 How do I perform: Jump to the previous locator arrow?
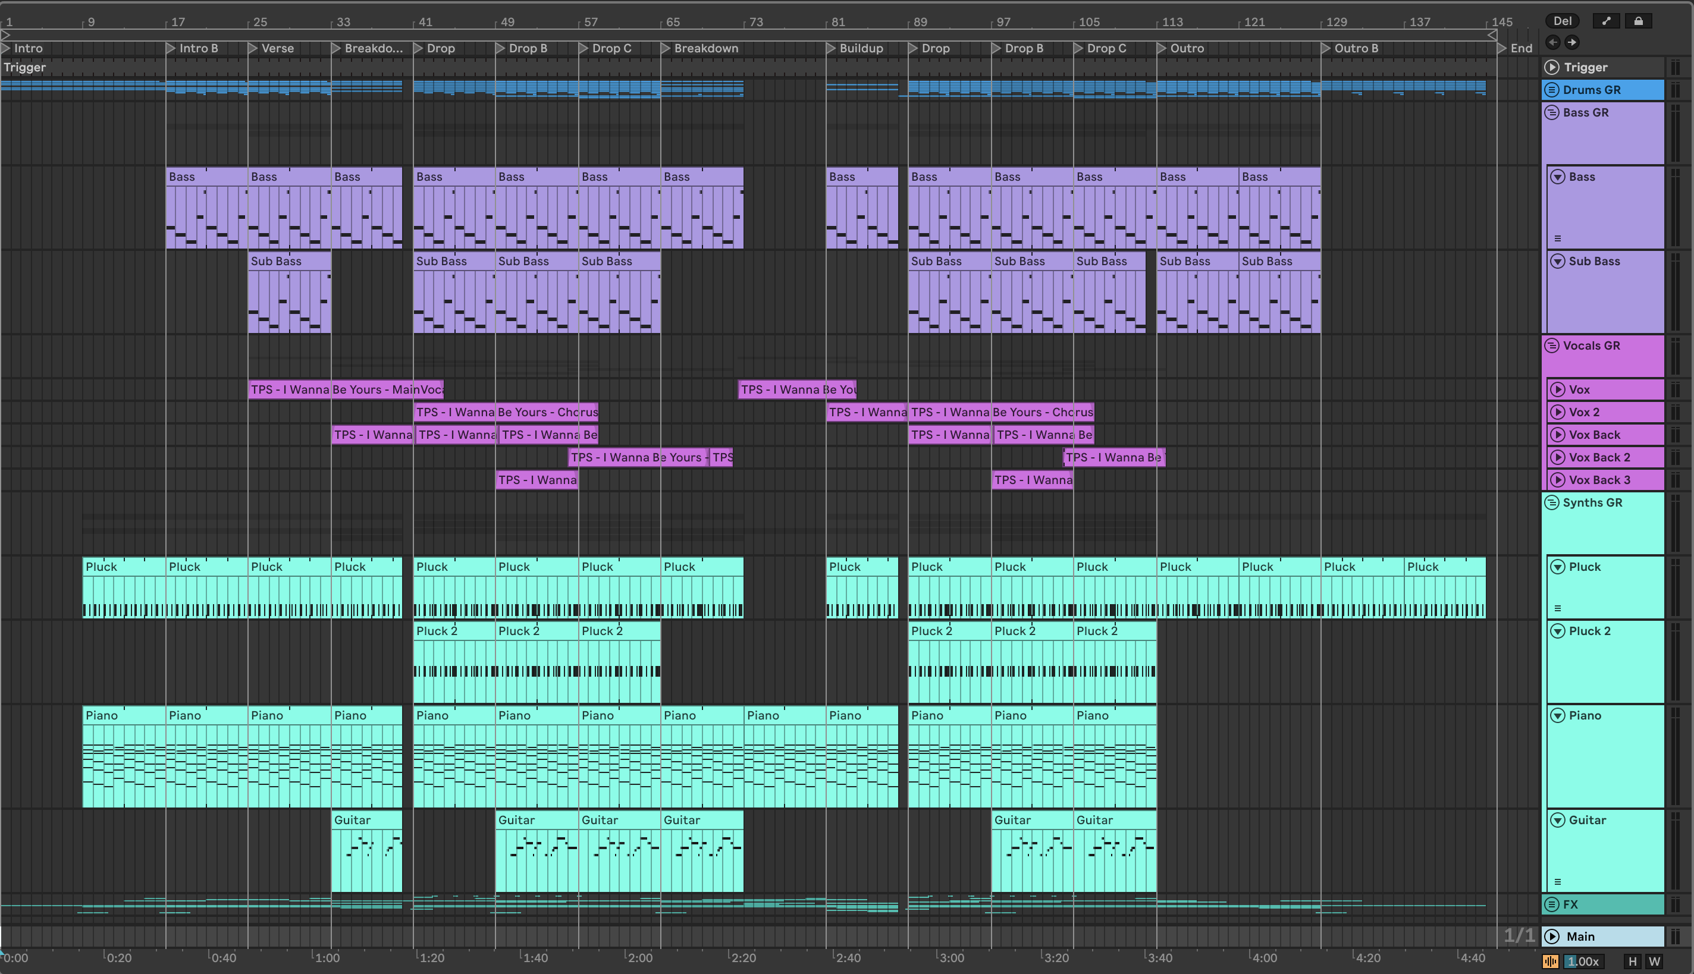(x=1553, y=42)
